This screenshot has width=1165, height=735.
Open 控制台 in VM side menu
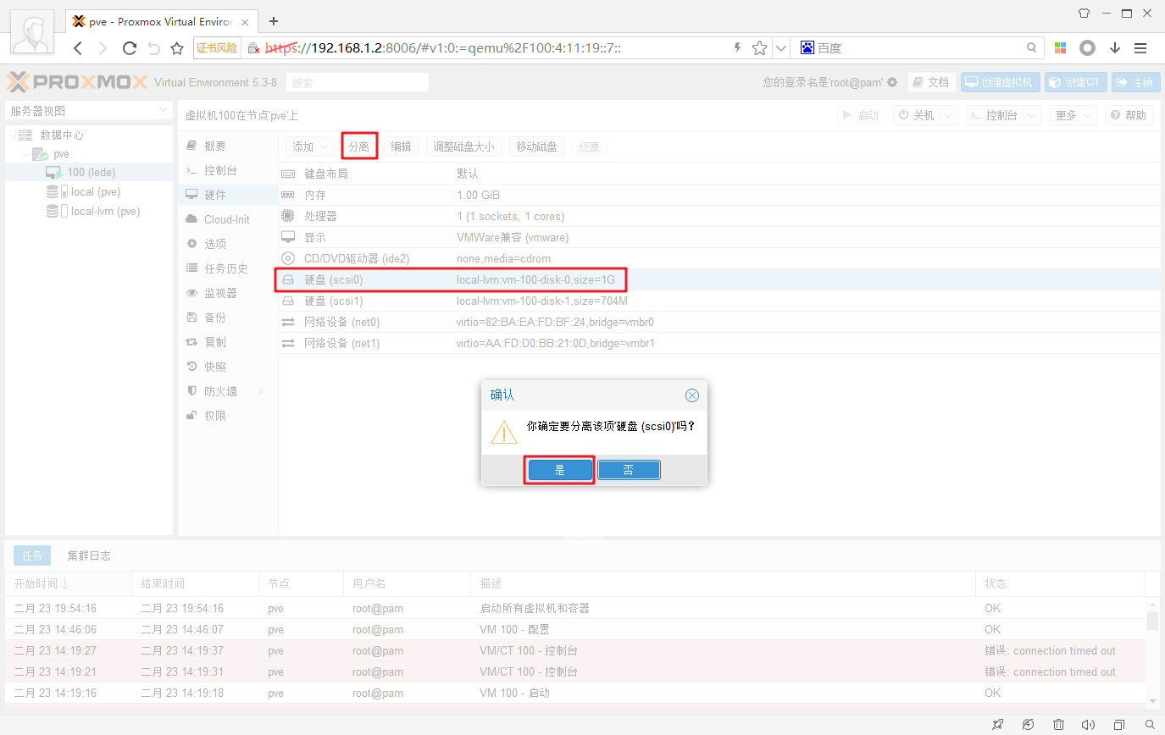(x=228, y=170)
